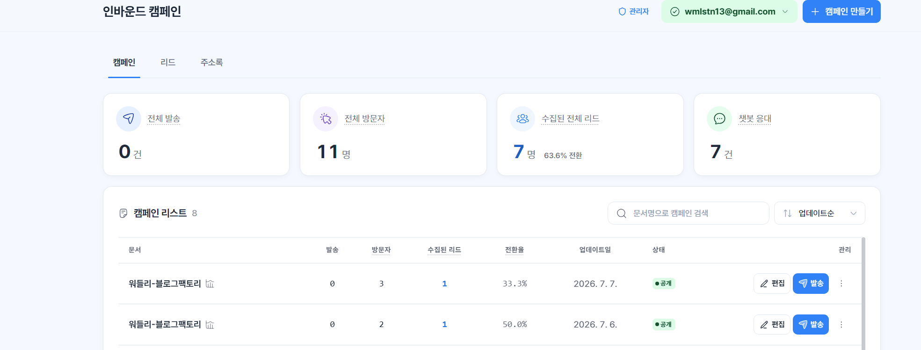Click the 전체 발송 label
Viewport: 921px width, 350px height.
coord(164,119)
